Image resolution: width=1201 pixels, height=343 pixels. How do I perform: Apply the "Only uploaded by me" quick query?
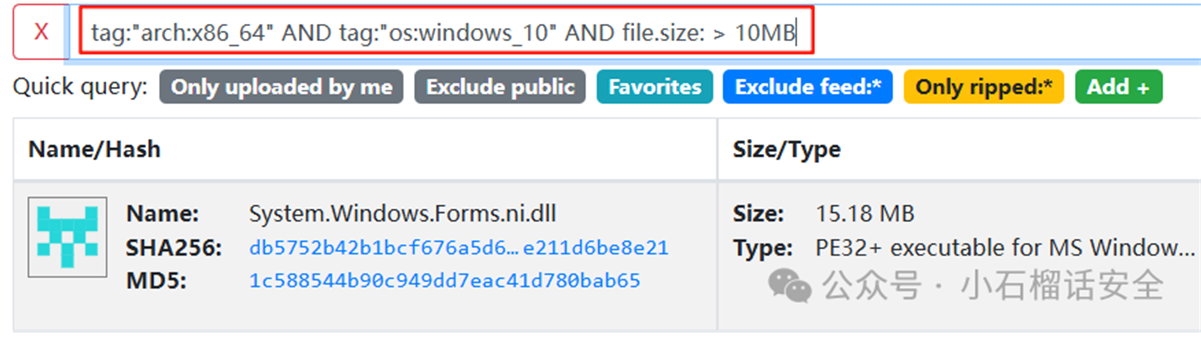(x=281, y=87)
